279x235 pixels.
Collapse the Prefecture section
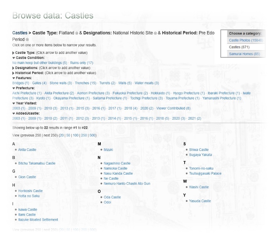point(14,88)
